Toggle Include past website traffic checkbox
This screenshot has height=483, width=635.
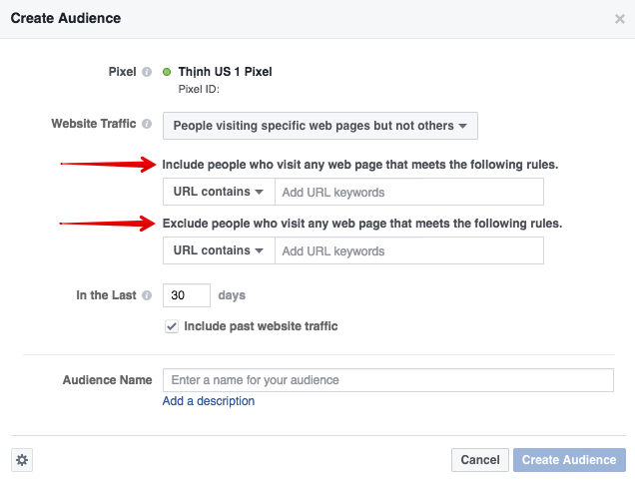(172, 326)
